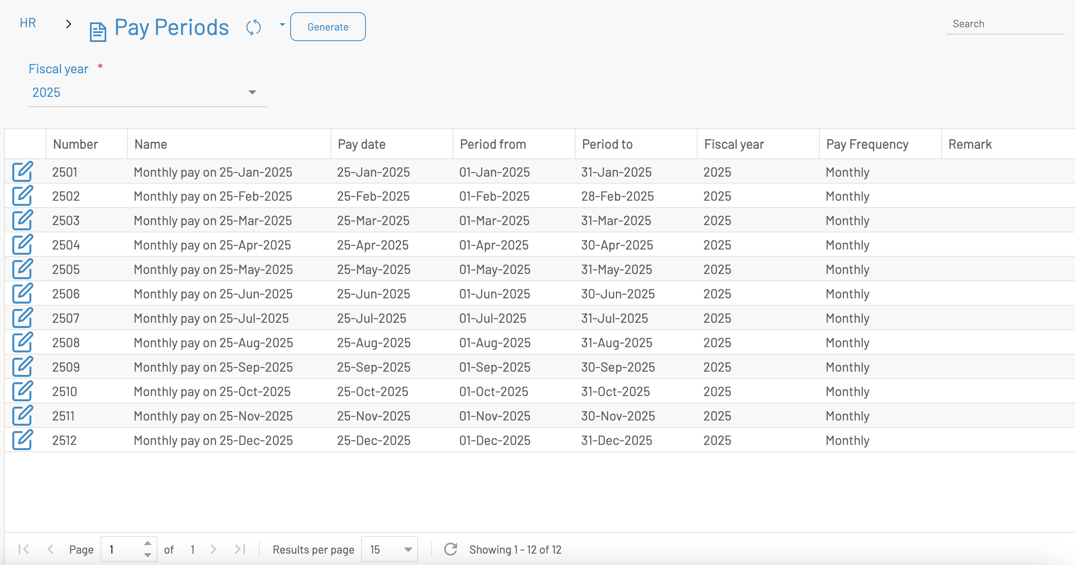
Task: Sort by Pay date column header
Action: click(x=361, y=144)
